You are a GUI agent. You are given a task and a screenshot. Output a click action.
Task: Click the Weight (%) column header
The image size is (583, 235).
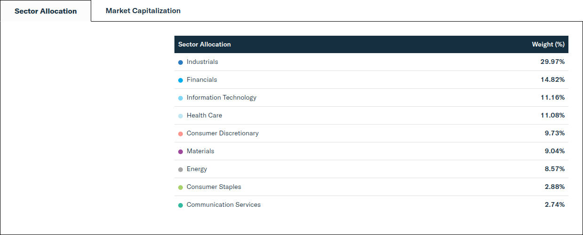(548, 44)
